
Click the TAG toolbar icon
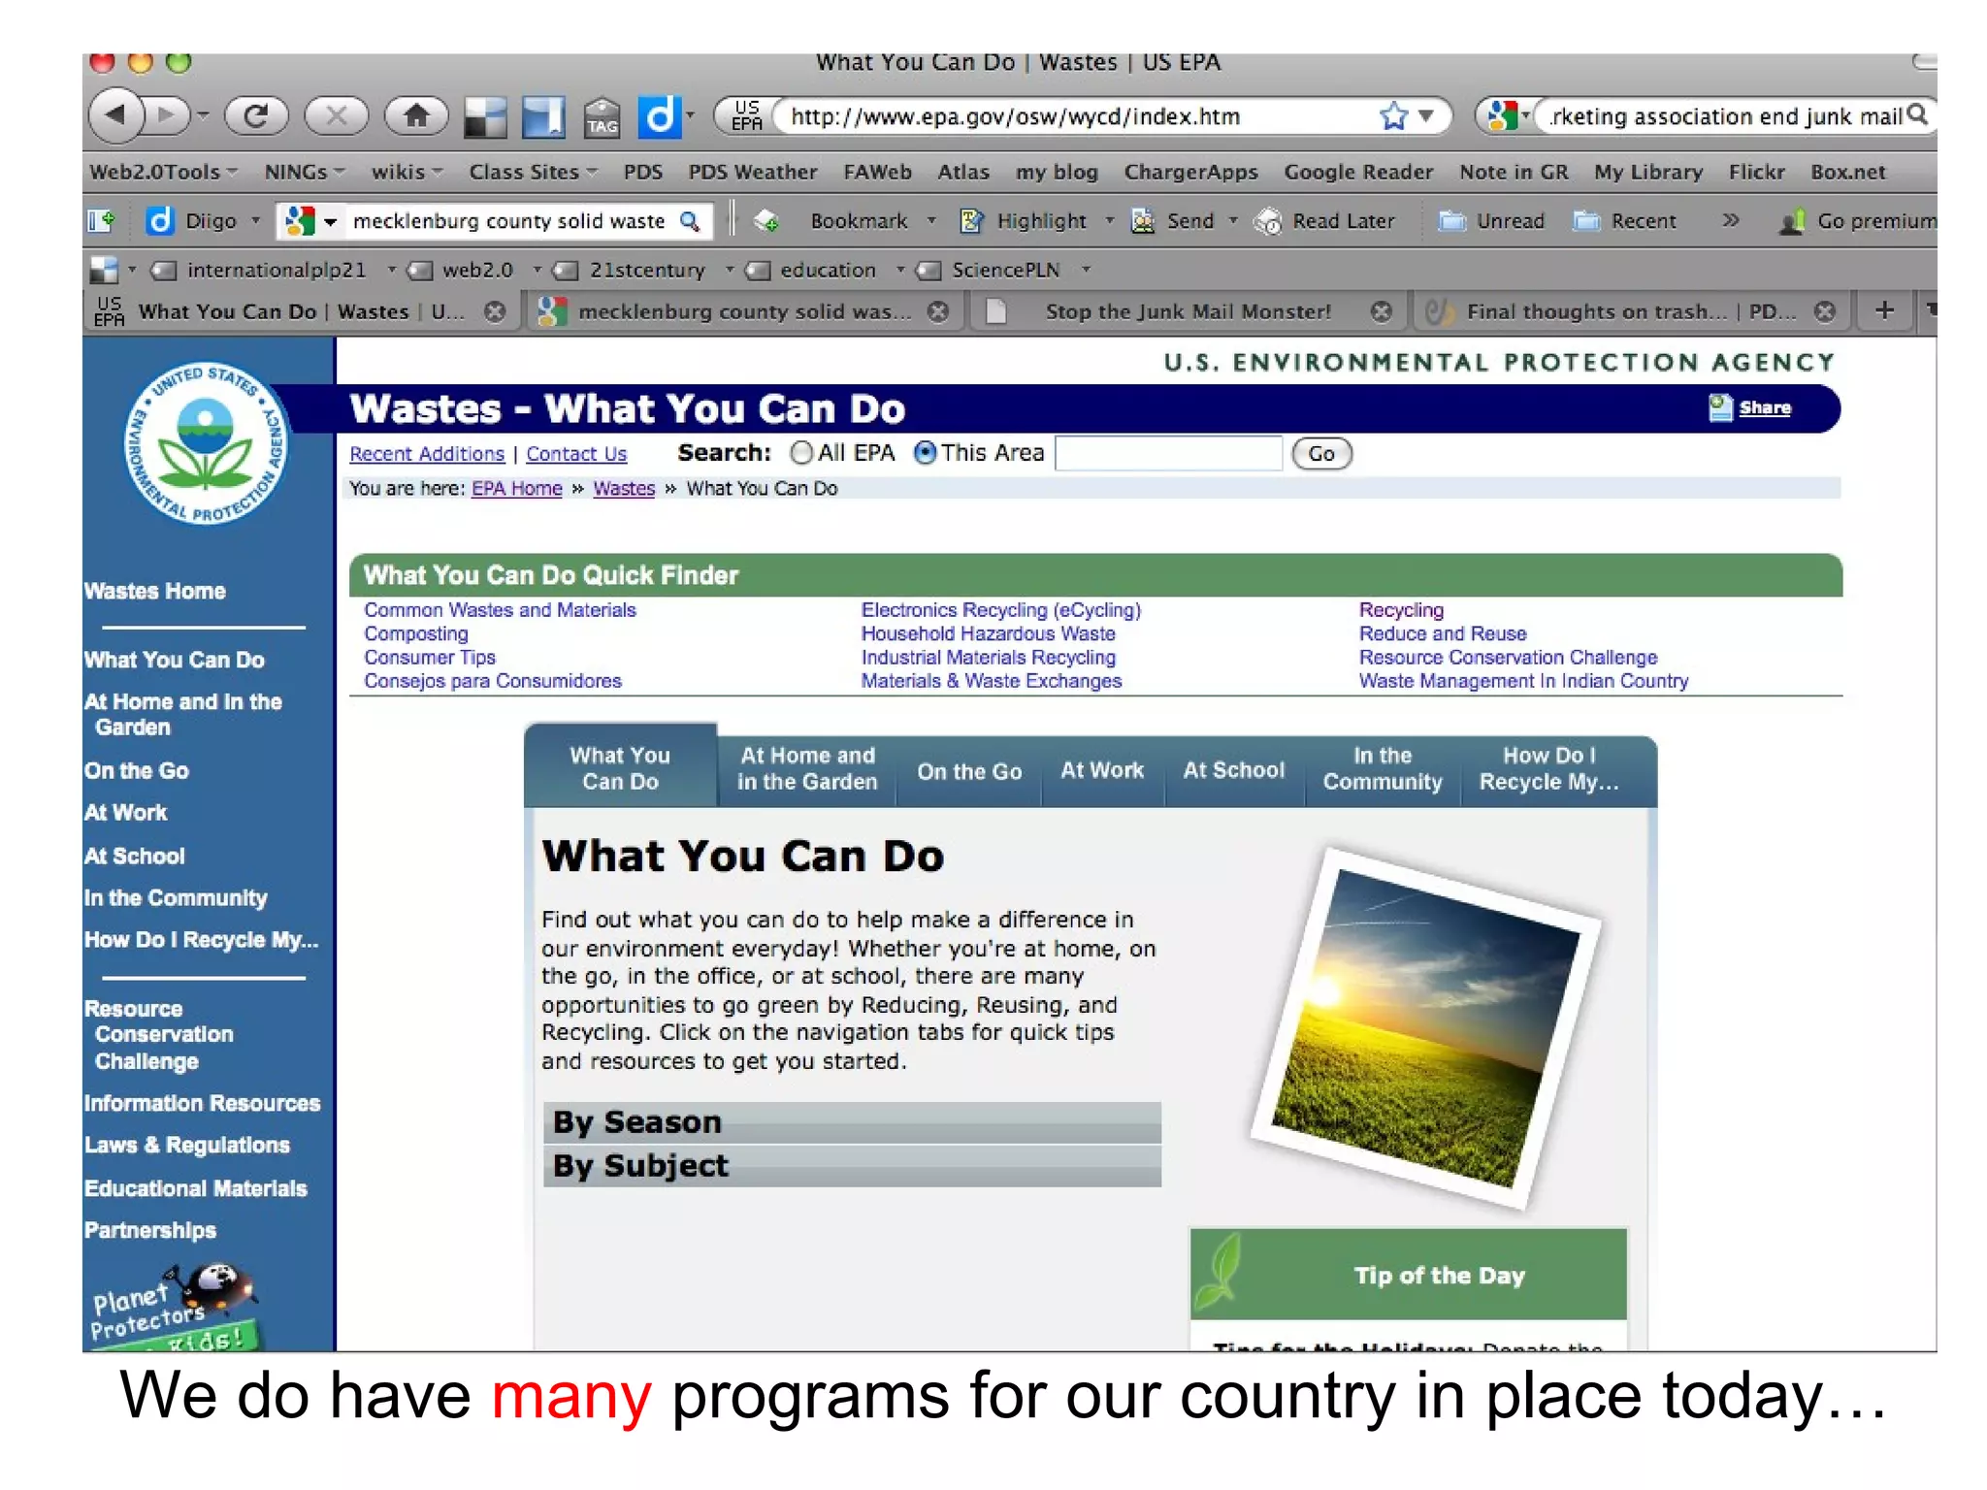point(602,117)
